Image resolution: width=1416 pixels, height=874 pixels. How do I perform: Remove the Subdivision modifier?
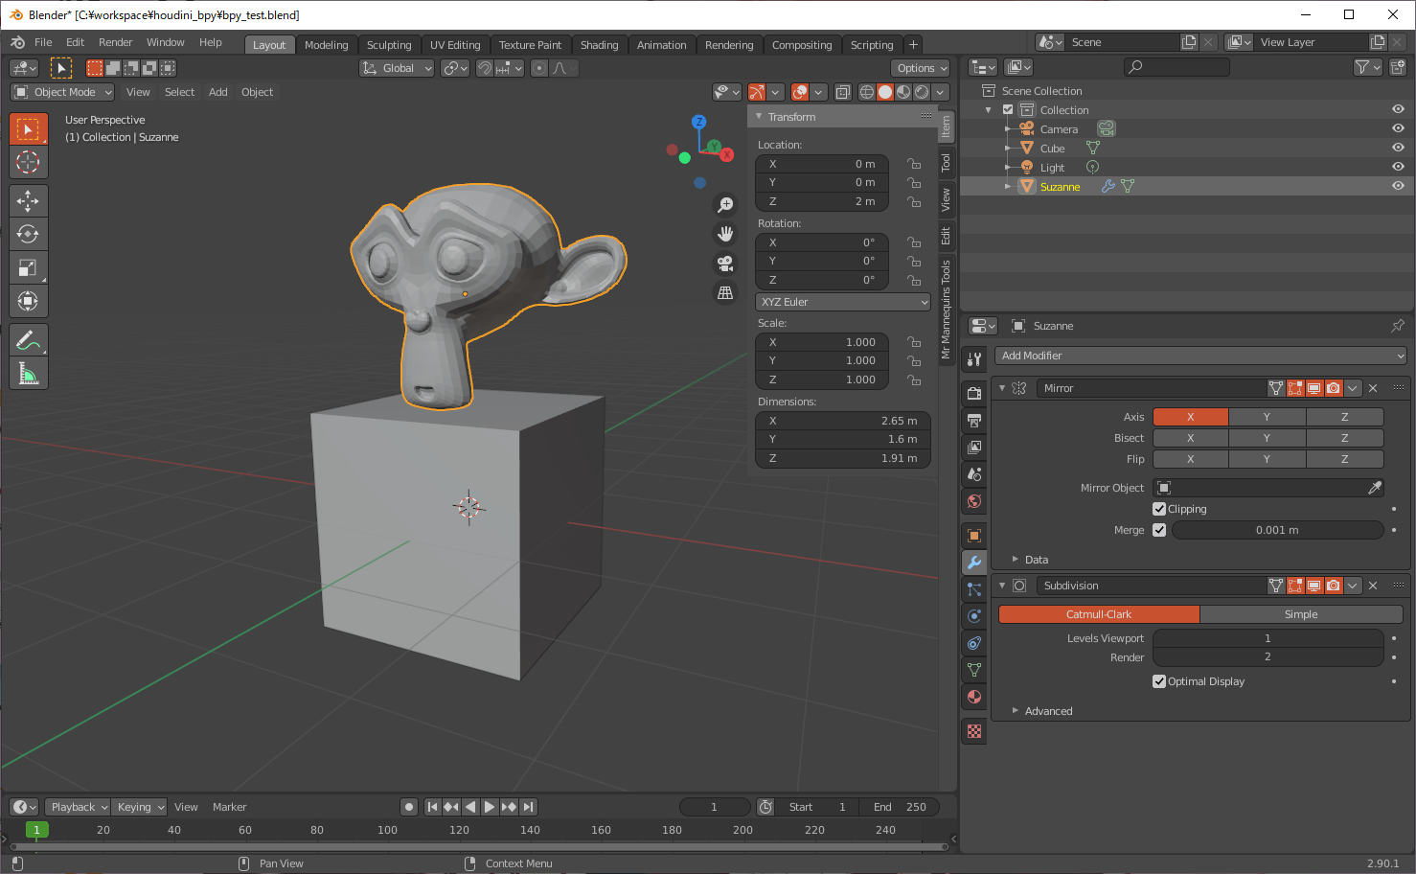(x=1373, y=586)
